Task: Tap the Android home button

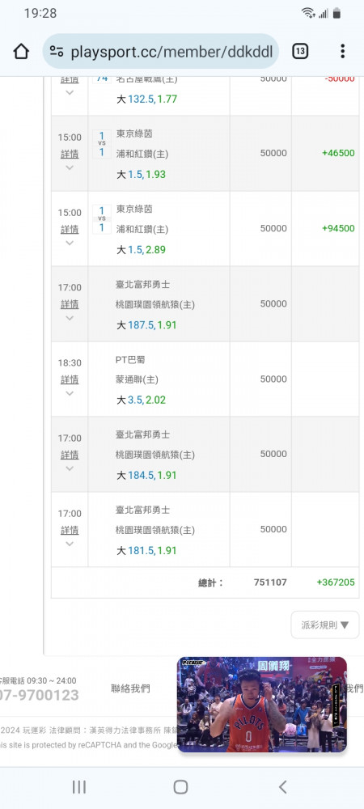Action: tap(180, 786)
